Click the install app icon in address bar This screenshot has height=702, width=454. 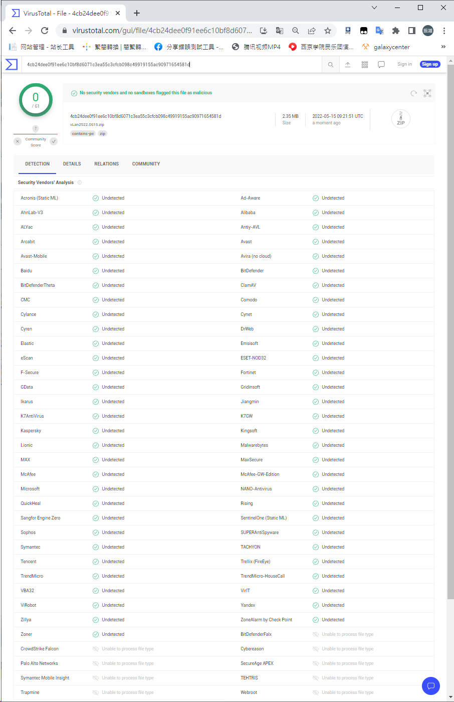[264, 31]
